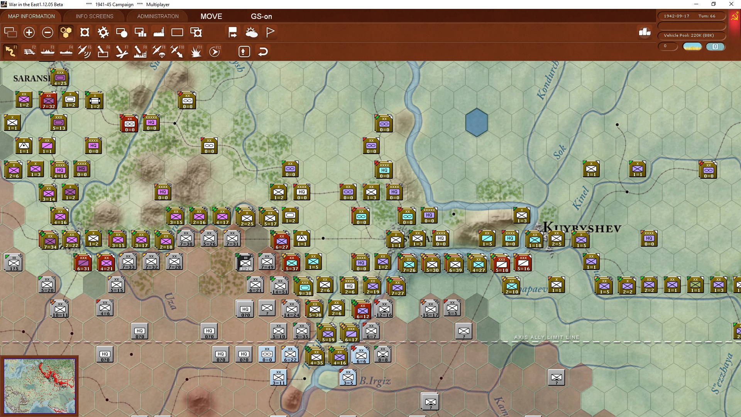741x417 pixels.
Task: Select rail movement mode F2
Action: pyautogui.click(x=29, y=51)
